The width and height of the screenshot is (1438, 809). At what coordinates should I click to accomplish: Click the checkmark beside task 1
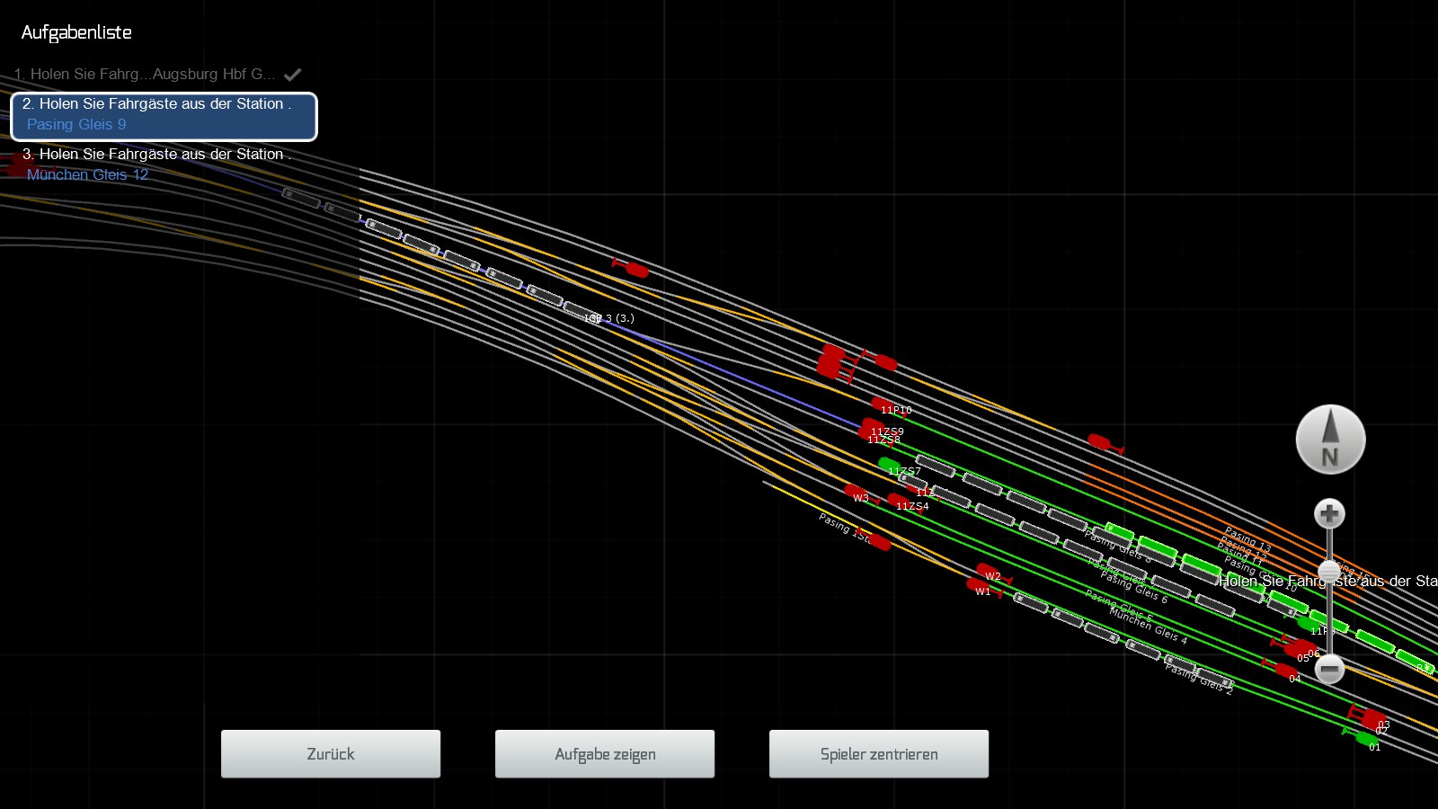292,74
